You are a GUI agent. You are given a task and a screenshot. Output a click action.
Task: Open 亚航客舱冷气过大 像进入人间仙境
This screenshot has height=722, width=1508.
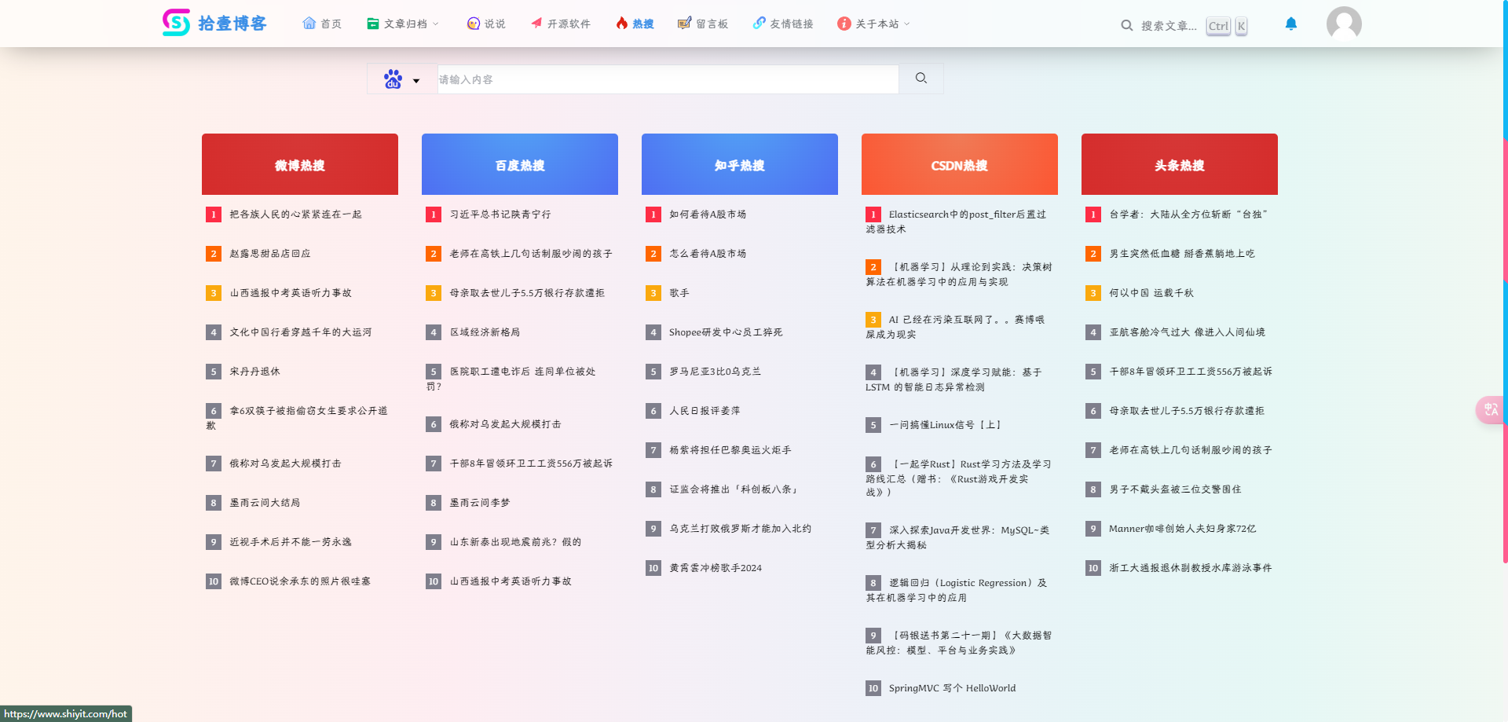(x=1188, y=332)
